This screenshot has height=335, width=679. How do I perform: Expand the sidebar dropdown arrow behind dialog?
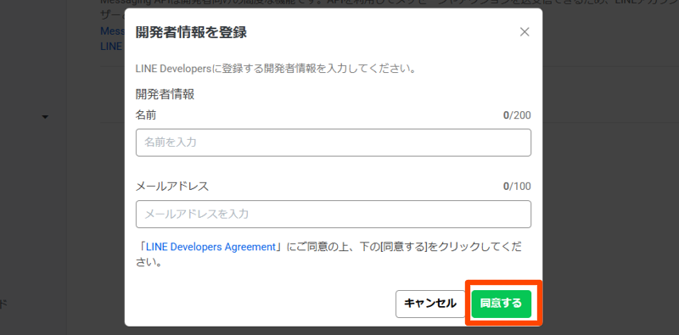point(45,117)
